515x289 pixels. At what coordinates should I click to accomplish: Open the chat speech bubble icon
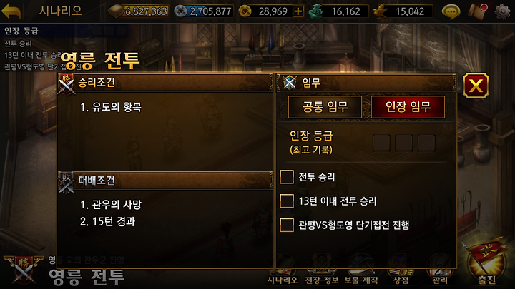coord(451,12)
